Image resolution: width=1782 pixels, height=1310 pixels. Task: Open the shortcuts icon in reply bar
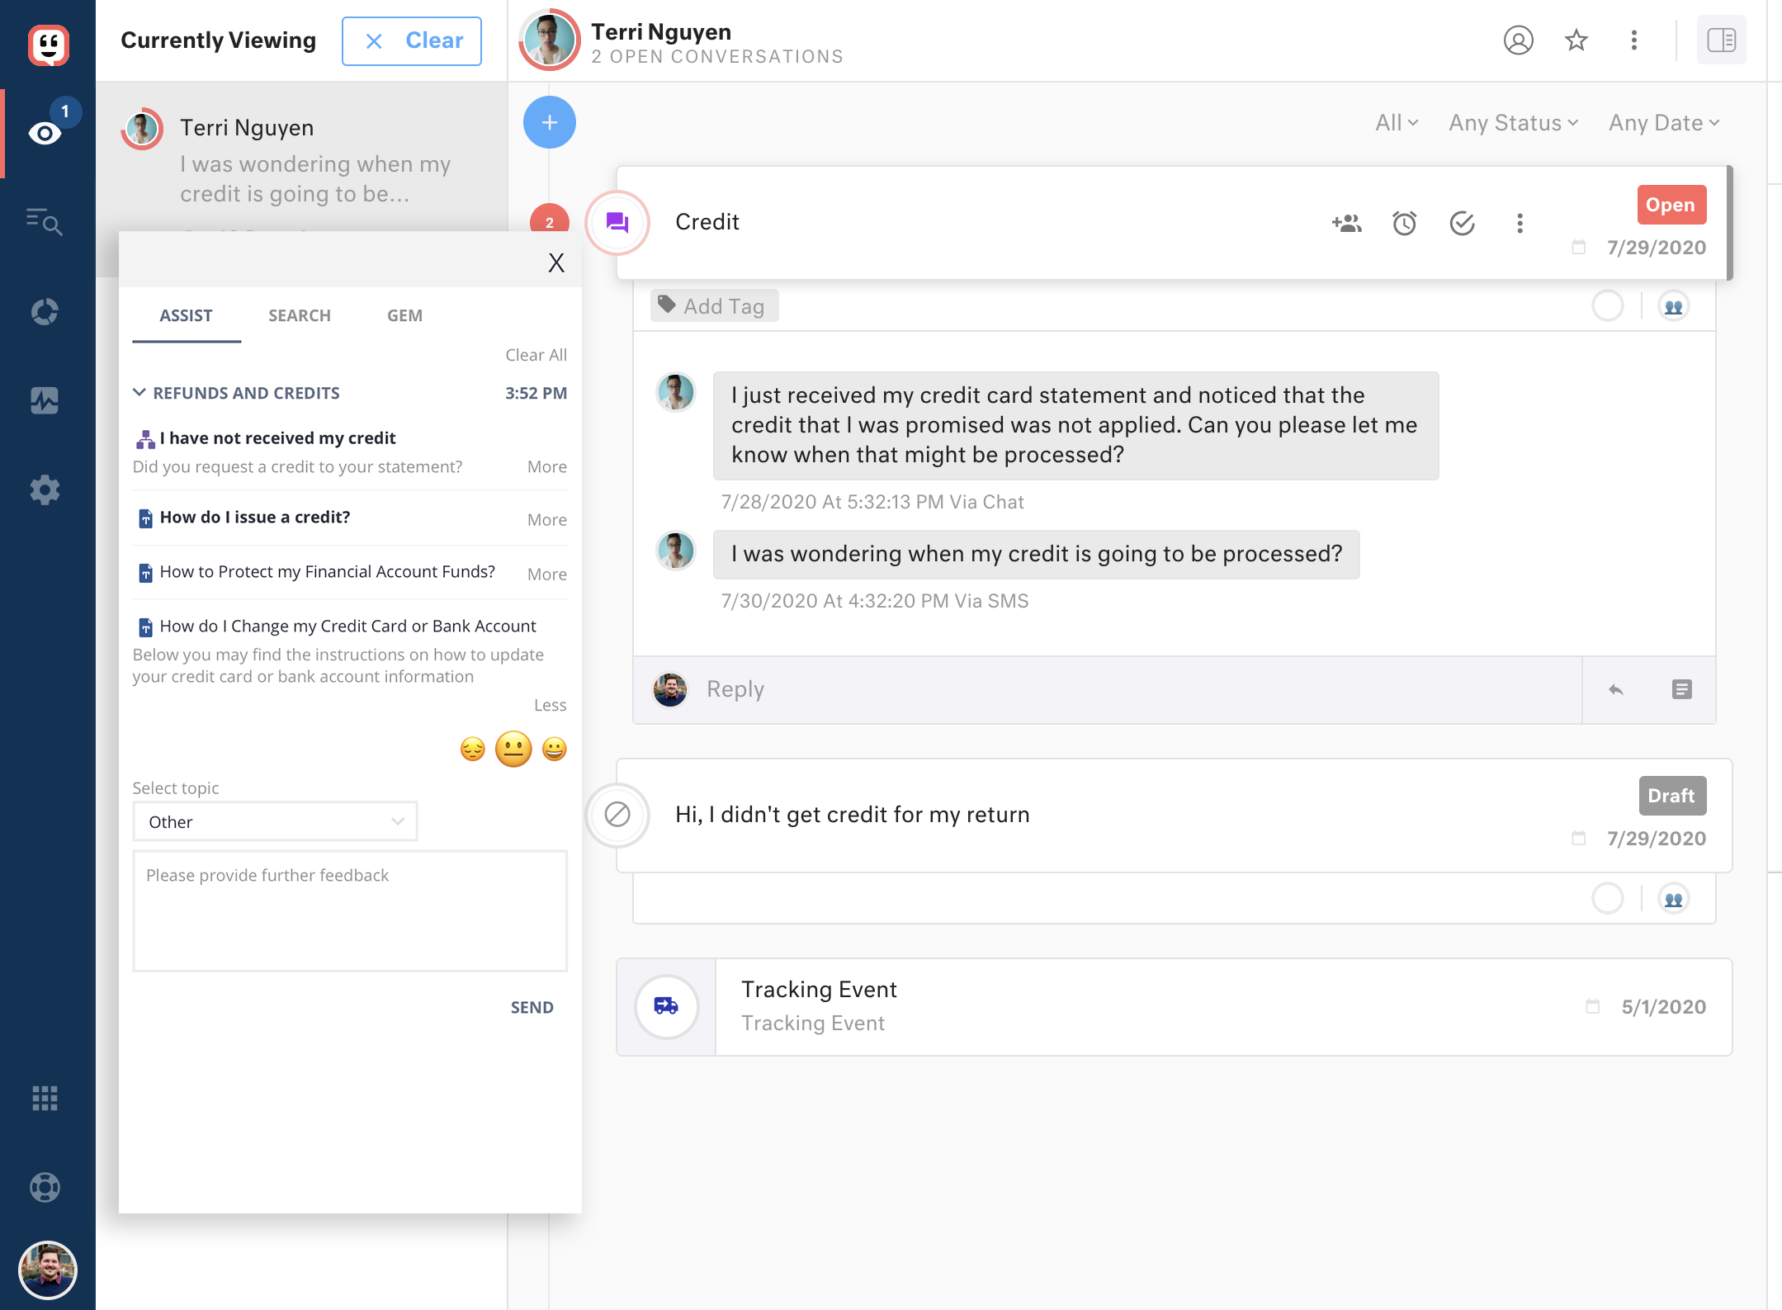(1681, 689)
